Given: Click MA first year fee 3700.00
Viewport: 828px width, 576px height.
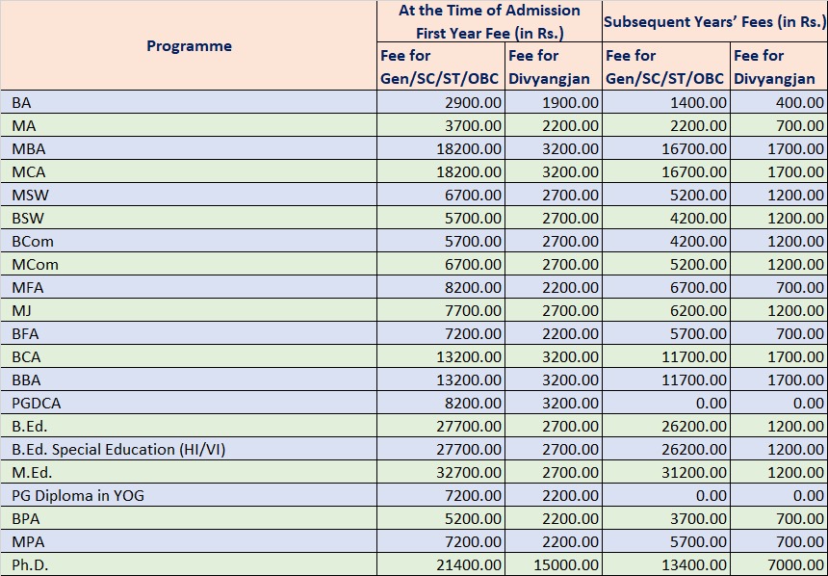Looking at the screenshot, I should click(441, 125).
